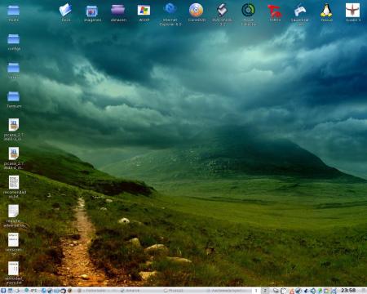The height and width of the screenshot is (294, 367).
Task: Open the Tux penguin desktop icon
Action: click(x=326, y=11)
